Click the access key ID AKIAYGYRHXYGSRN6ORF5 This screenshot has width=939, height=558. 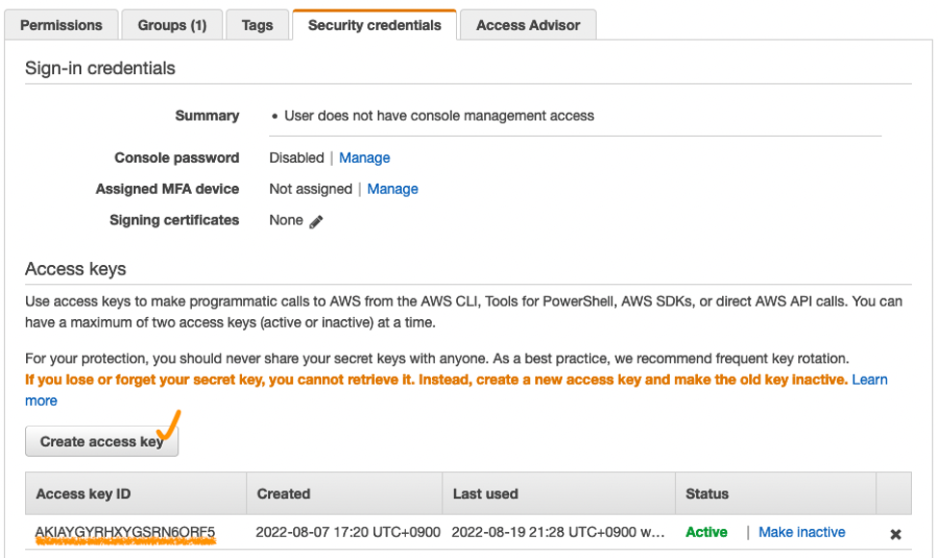125,532
